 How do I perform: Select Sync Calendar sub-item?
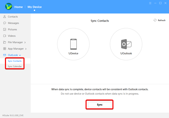[15, 66]
